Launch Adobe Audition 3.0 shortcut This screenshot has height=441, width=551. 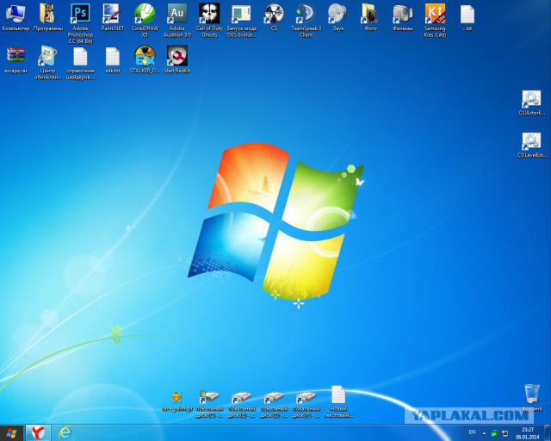point(177,21)
